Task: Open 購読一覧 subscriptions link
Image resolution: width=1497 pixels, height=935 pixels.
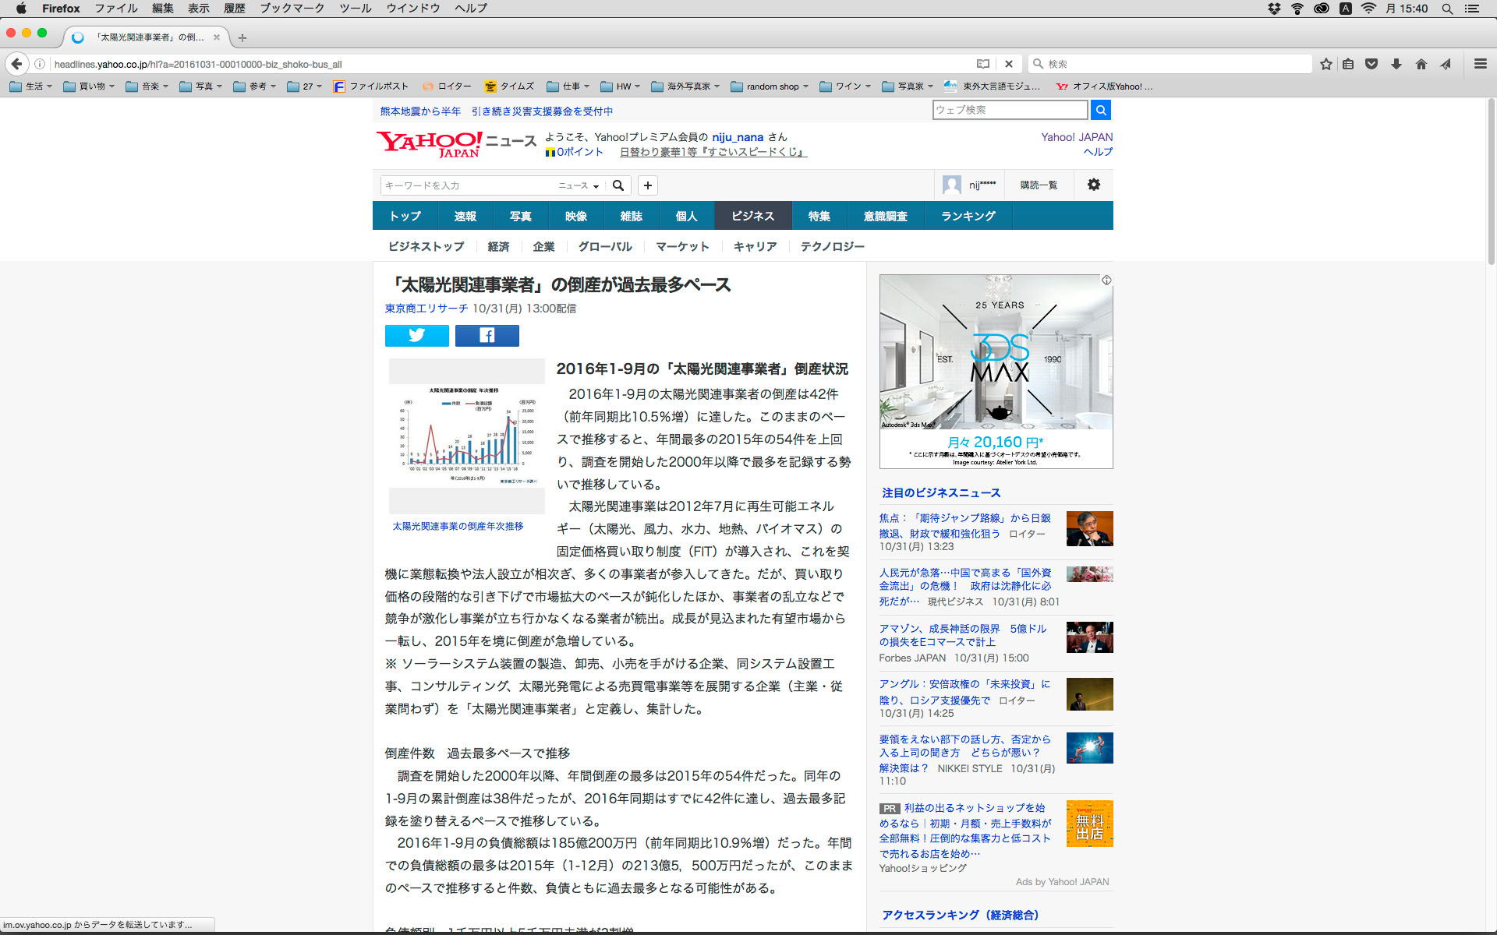Action: 1039,185
